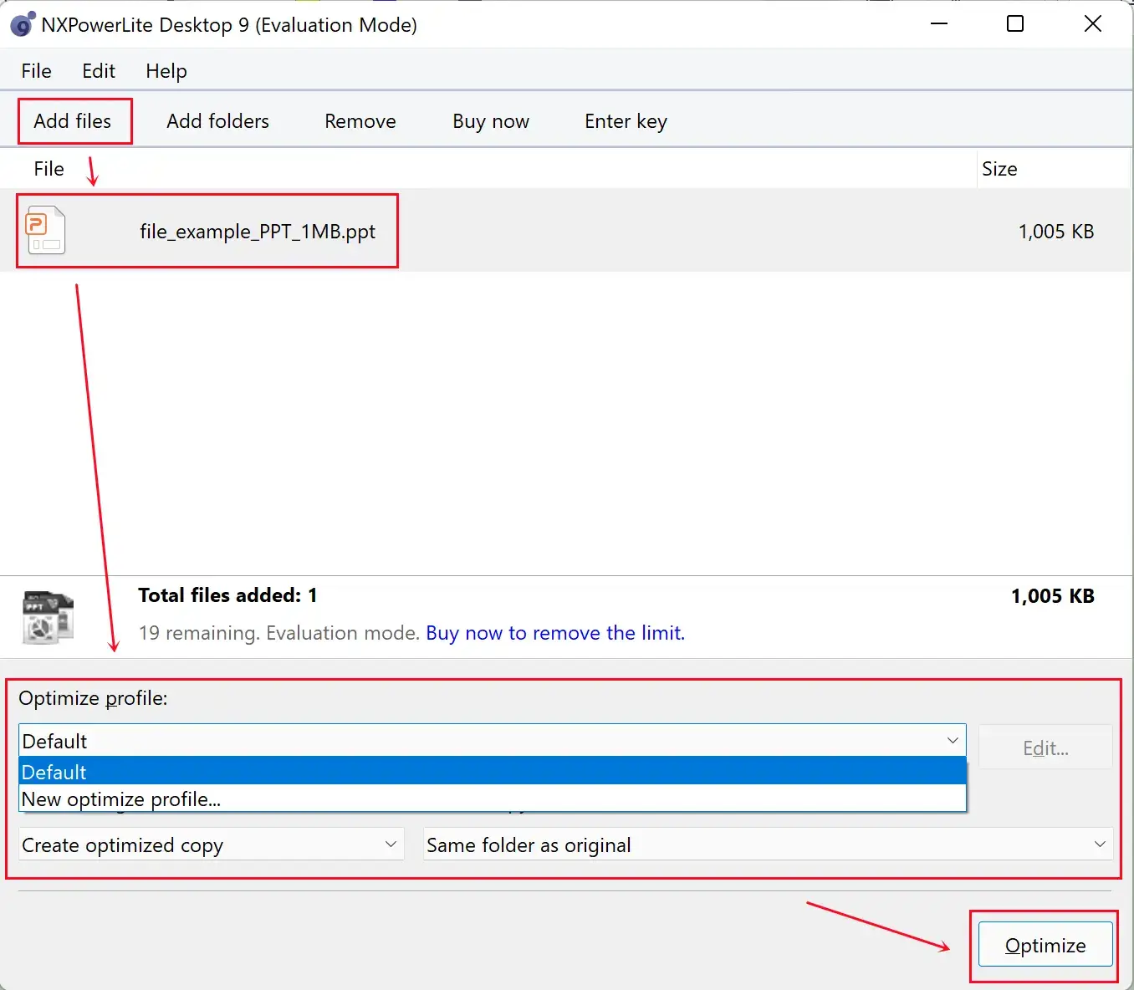Image resolution: width=1134 pixels, height=990 pixels.
Task: Open the Same folder as original dropdown
Action: 768,845
